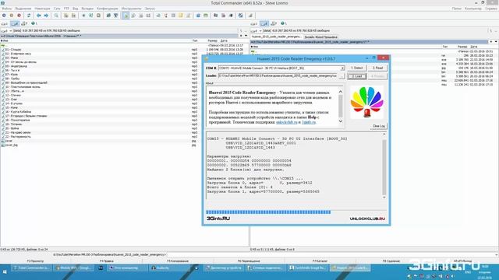
Task: Select file '10 - Пластилиновая жизнь'
Action: click(22, 86)
